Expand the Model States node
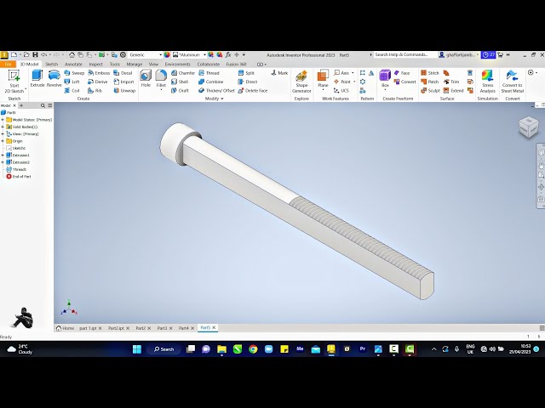This screenshot has width=545, height=408. [x=3, y=120]
